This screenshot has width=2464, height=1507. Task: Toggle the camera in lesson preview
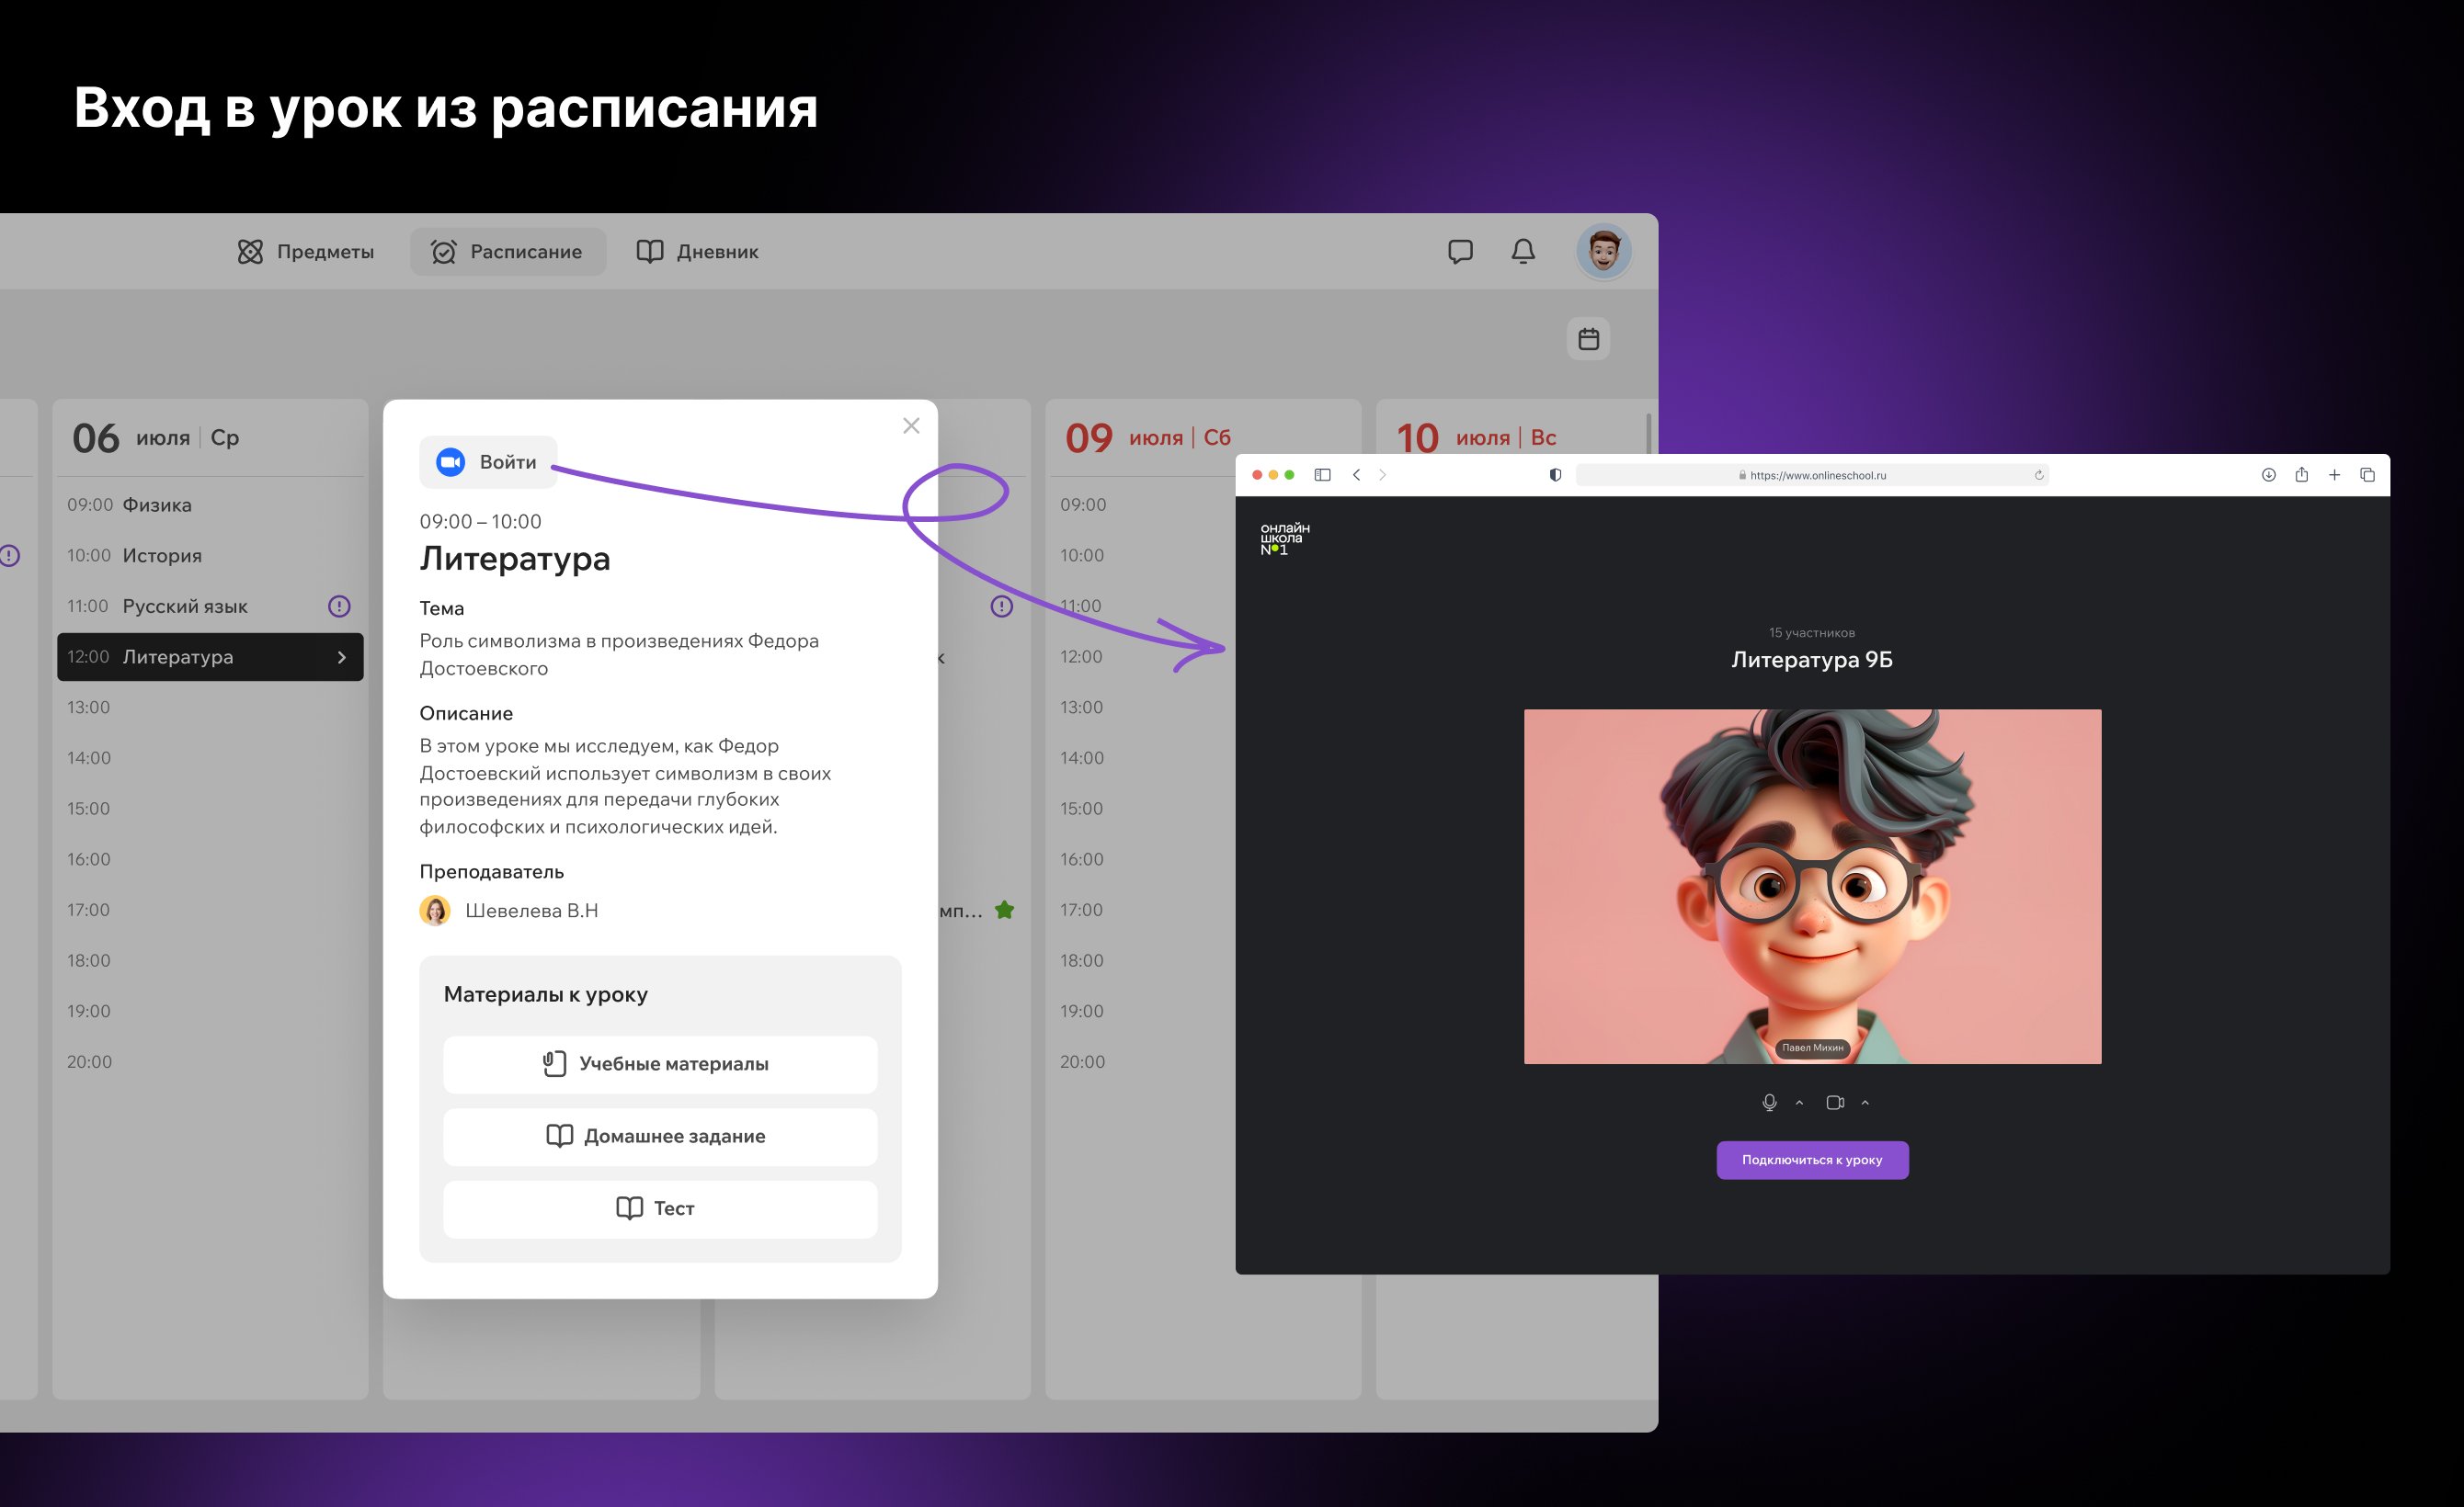pyautogui.click(x=1834, y=1103)
